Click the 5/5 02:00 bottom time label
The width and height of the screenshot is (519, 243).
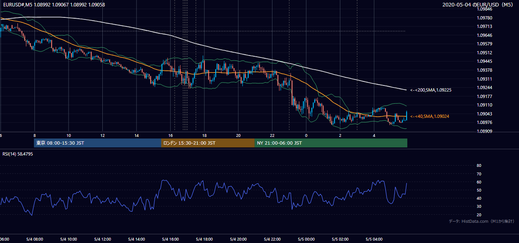[340, 239]
